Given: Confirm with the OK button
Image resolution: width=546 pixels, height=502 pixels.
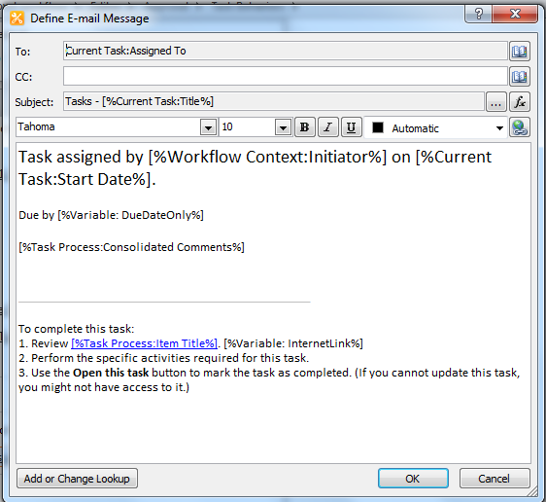Looking at the screenshot, I should [x=413, y=479].
